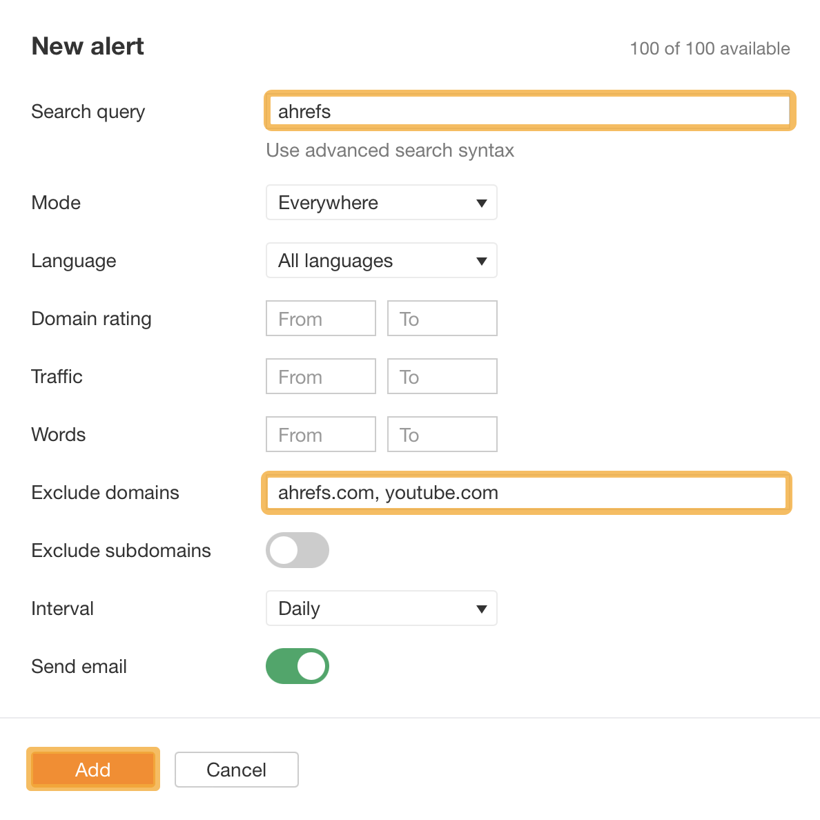The width and height of the screenshot is (820, 820).
Task: Click the Add button
Action: click(x=92, y=770)
